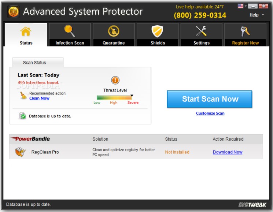This screenshot has height=212, width=273.
Task: Click the RegClean Pro cube icon
Action: [20, 152]
